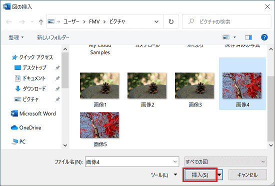The image size is (275, 186).
Task: Click the 挿入(S) button
Action: [200, 175]
